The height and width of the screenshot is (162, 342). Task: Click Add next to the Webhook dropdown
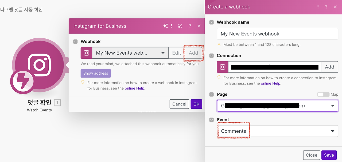click(193, 53)
